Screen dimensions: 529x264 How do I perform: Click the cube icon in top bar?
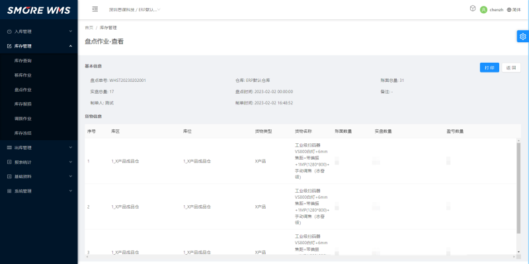point(472,9)
